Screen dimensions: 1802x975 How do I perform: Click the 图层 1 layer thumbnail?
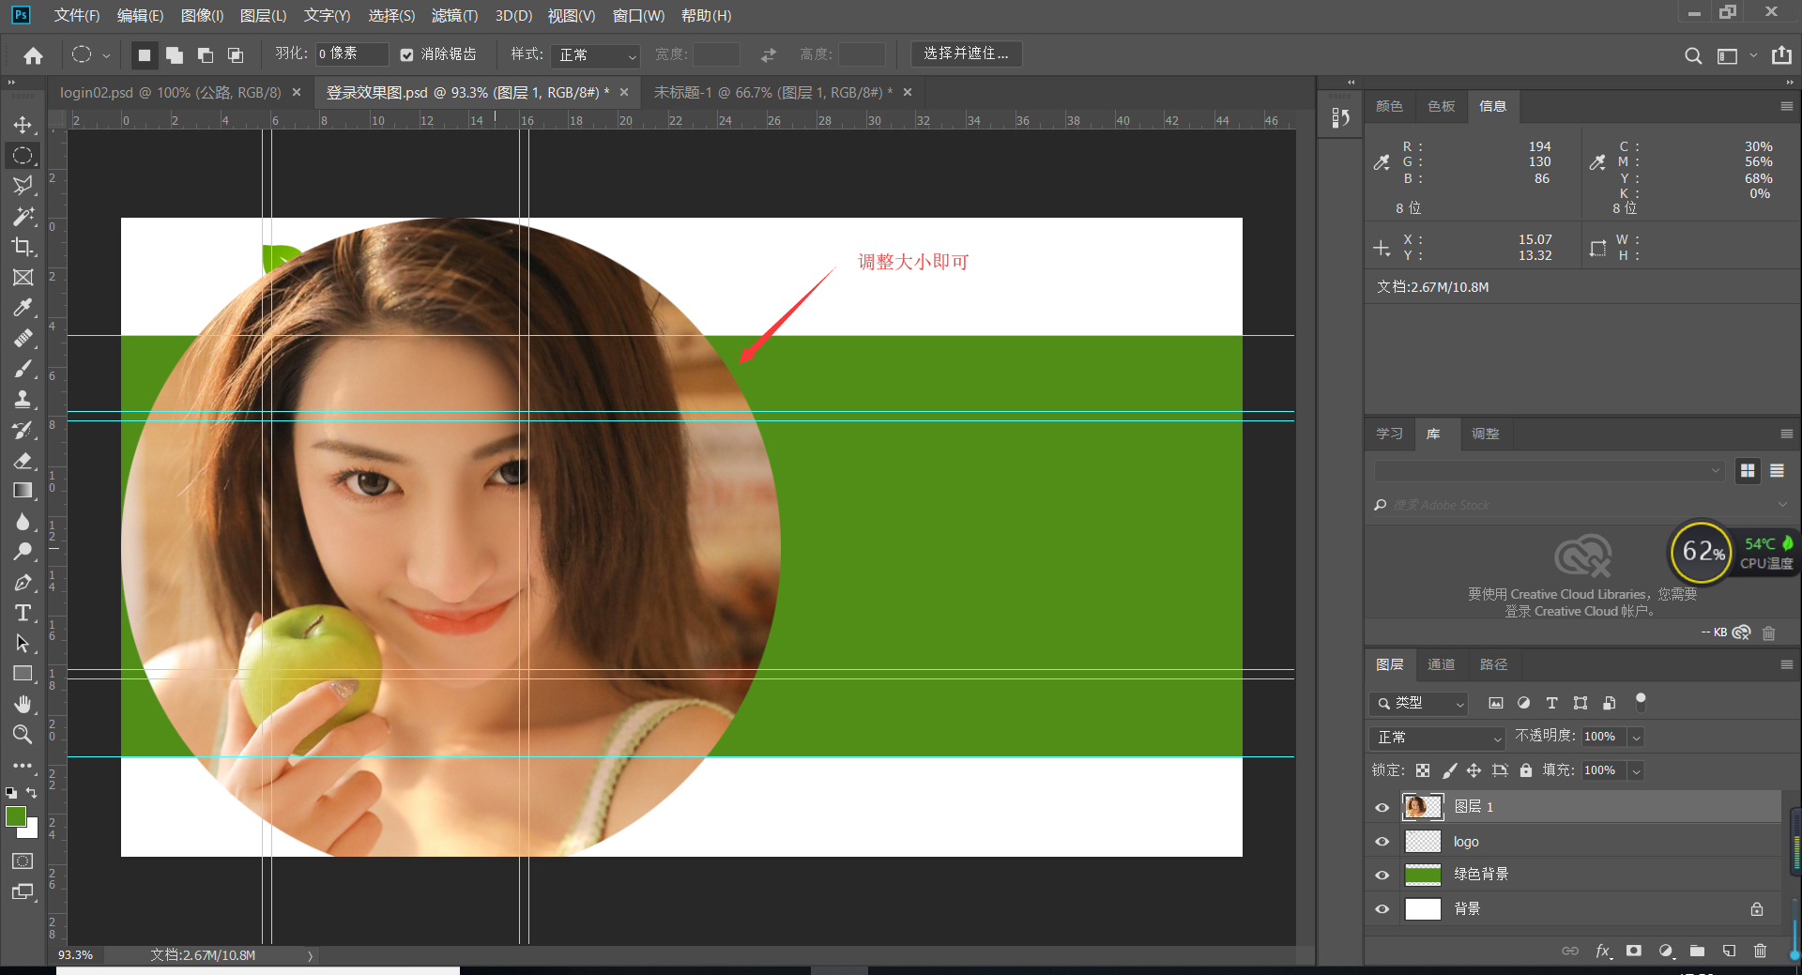(x=1422, y=807)
